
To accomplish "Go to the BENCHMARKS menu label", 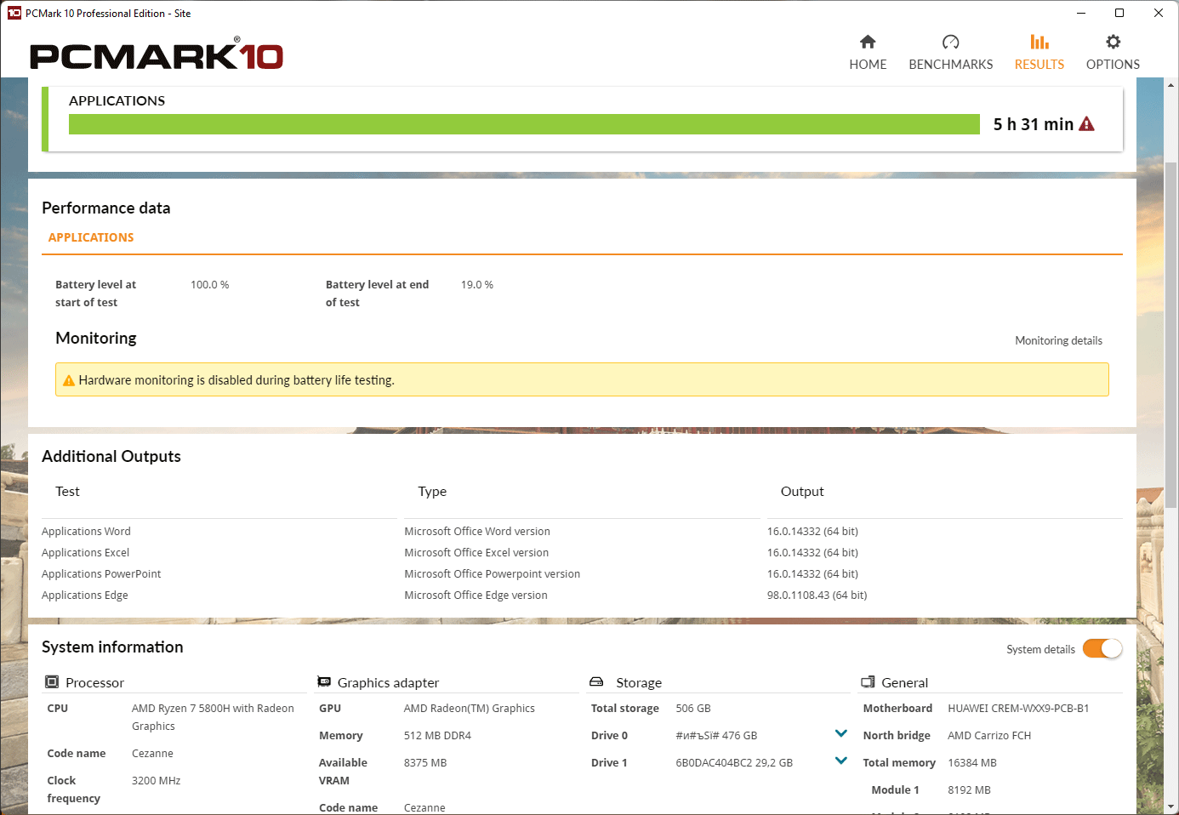I will pos(951,65).
